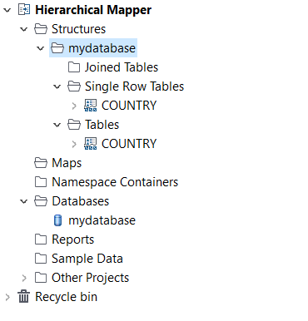Image resolution: width=308 pixels, height=321 pixels.
Task: Click the blue database cylinder icon
Action: click(x=57, y=220)
